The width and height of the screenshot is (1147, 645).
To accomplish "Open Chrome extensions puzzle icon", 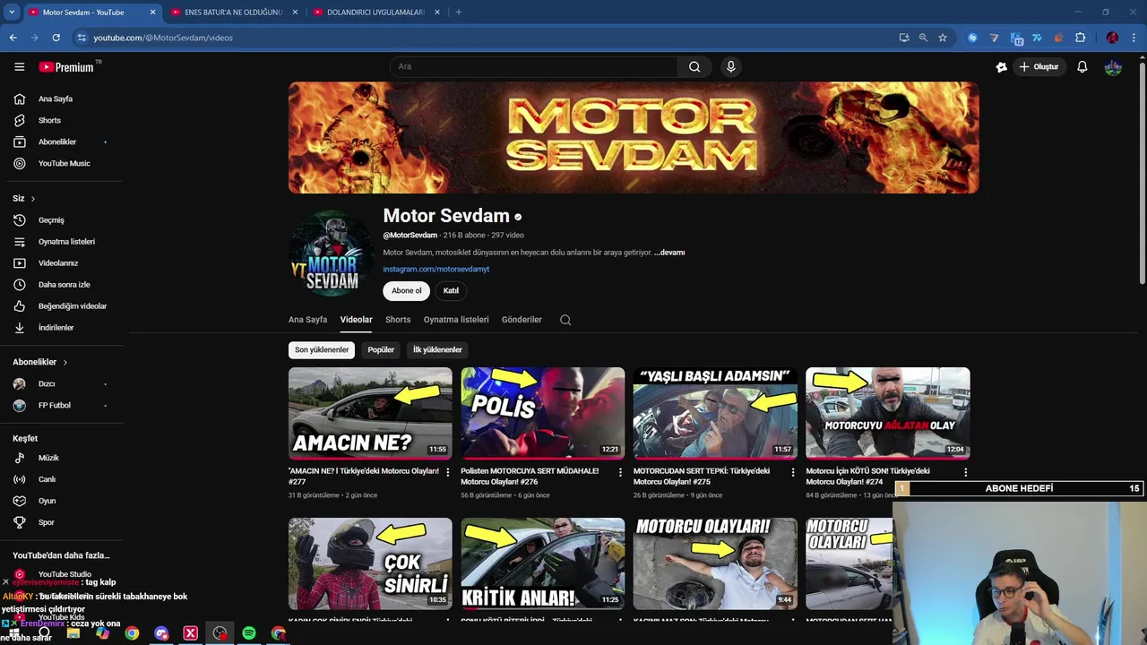I will (x=1080, y=38).
